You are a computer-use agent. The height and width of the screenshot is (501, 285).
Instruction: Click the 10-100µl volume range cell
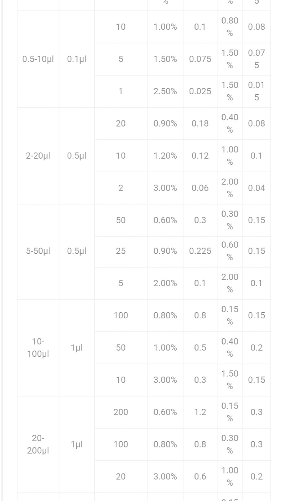click(x=38, y=348)
